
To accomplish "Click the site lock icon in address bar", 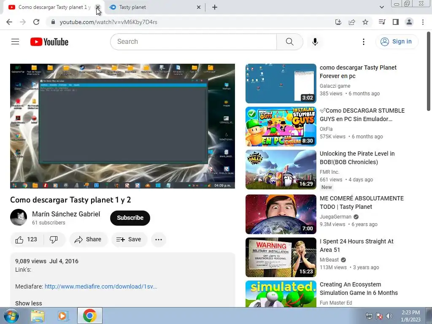I will [53, 22].
